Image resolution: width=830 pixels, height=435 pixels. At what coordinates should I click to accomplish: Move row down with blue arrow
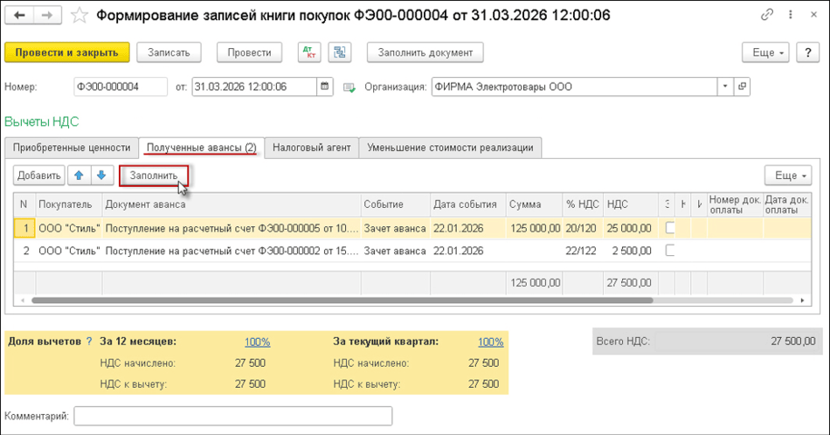click(101, 176)
